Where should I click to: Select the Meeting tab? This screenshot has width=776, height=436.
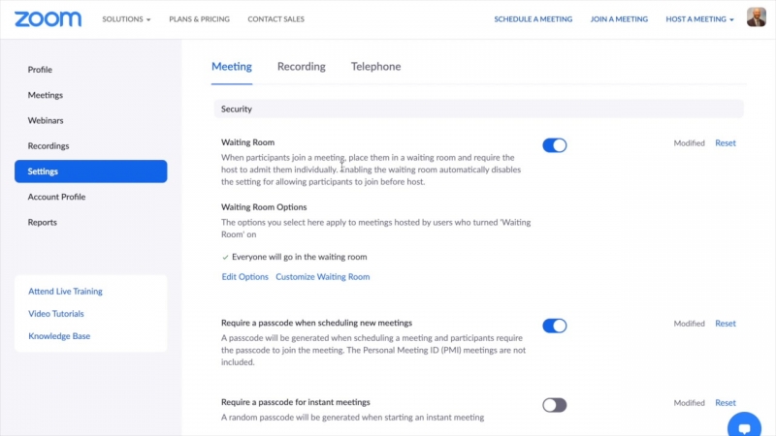tap(232, 67)
